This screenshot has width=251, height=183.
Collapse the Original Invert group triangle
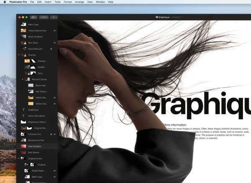[19, 158]
